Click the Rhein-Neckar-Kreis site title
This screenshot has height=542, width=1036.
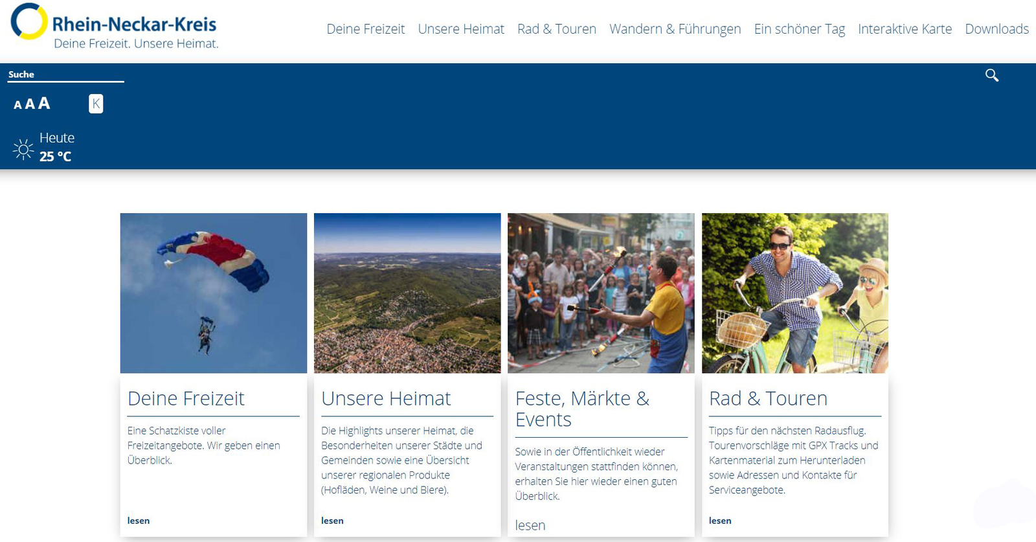[135, 24]
